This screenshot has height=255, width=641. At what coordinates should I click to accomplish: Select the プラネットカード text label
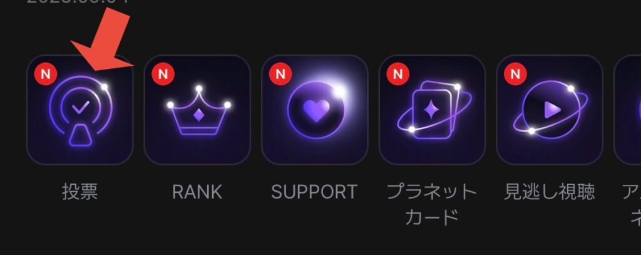click(x=432, y=204)
